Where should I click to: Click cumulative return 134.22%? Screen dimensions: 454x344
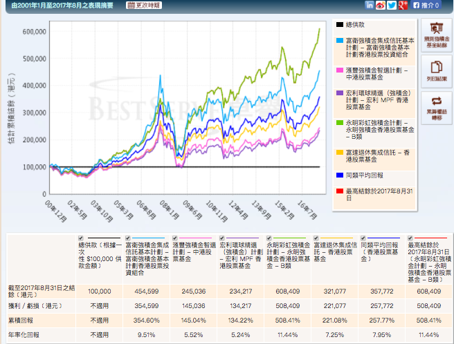(241, 321)
